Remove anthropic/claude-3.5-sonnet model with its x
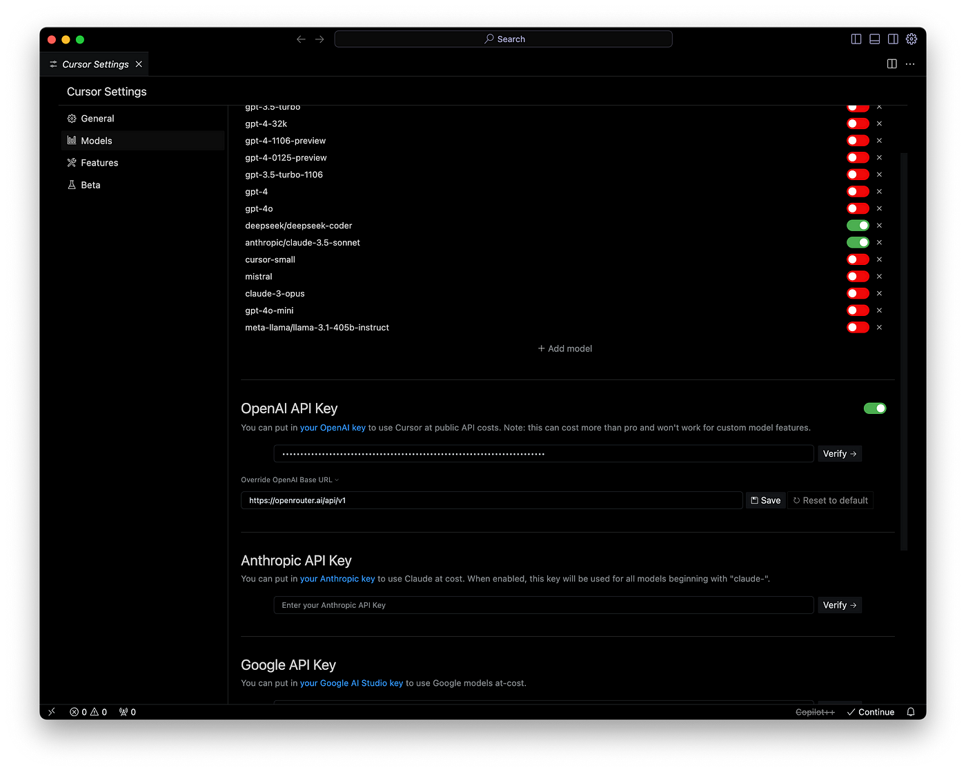 879,242
